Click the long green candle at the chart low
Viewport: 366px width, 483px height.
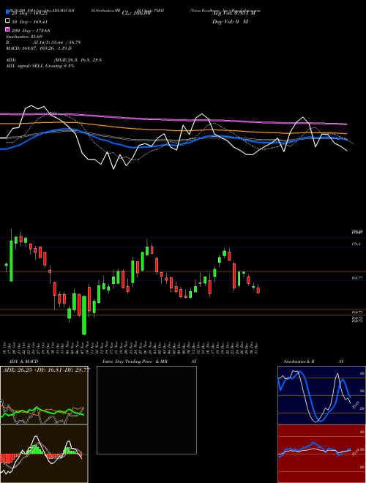[84, 315]
